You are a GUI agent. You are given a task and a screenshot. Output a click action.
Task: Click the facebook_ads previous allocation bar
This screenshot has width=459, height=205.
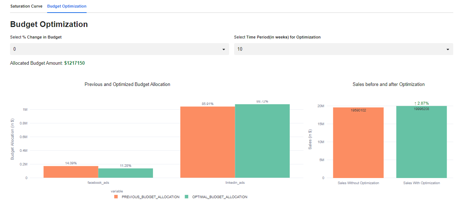tap(71, 172)
